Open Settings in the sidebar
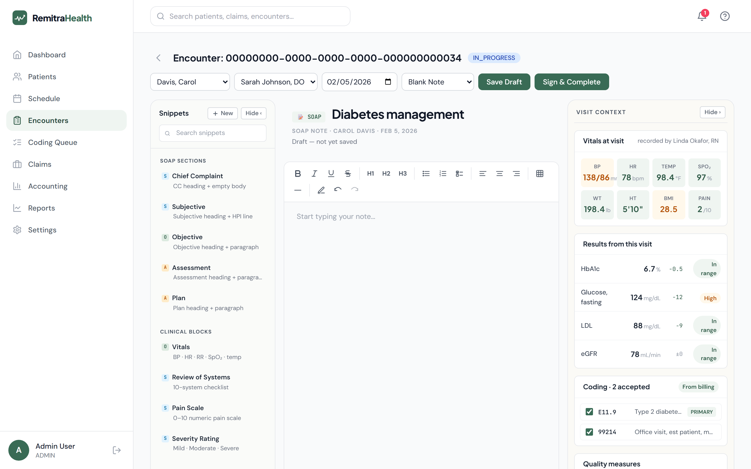The width and height of the screenshot is (751, 469). [66, 230]
